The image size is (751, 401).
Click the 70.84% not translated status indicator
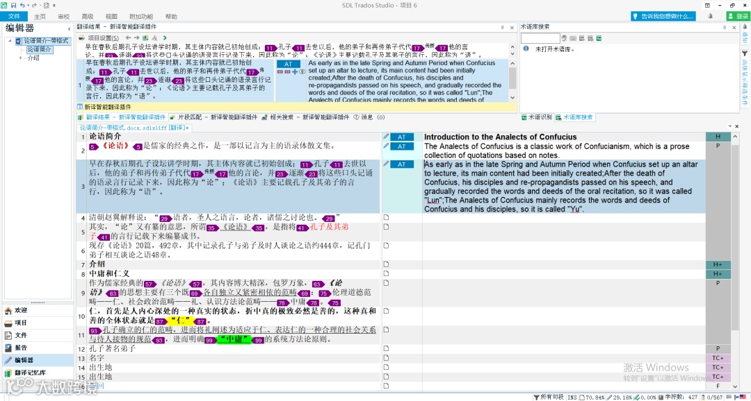tap(592, 397)
